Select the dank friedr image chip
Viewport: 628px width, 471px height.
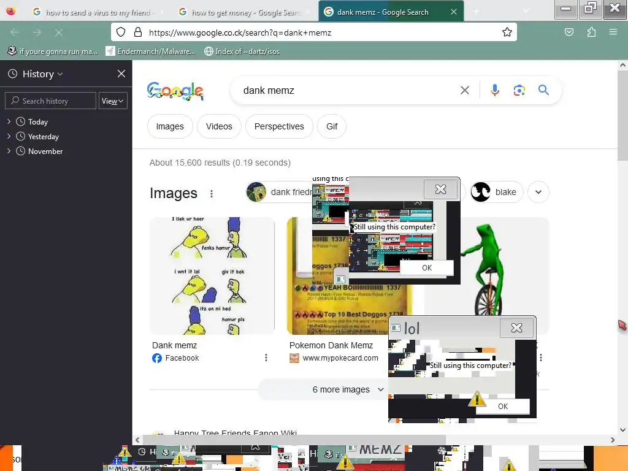click(x=279, y=192)
